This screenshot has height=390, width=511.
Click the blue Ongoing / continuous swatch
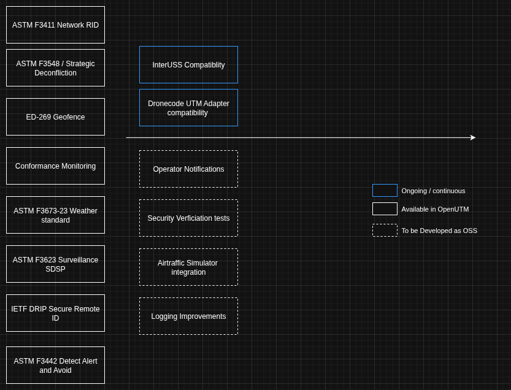point(385,191)
